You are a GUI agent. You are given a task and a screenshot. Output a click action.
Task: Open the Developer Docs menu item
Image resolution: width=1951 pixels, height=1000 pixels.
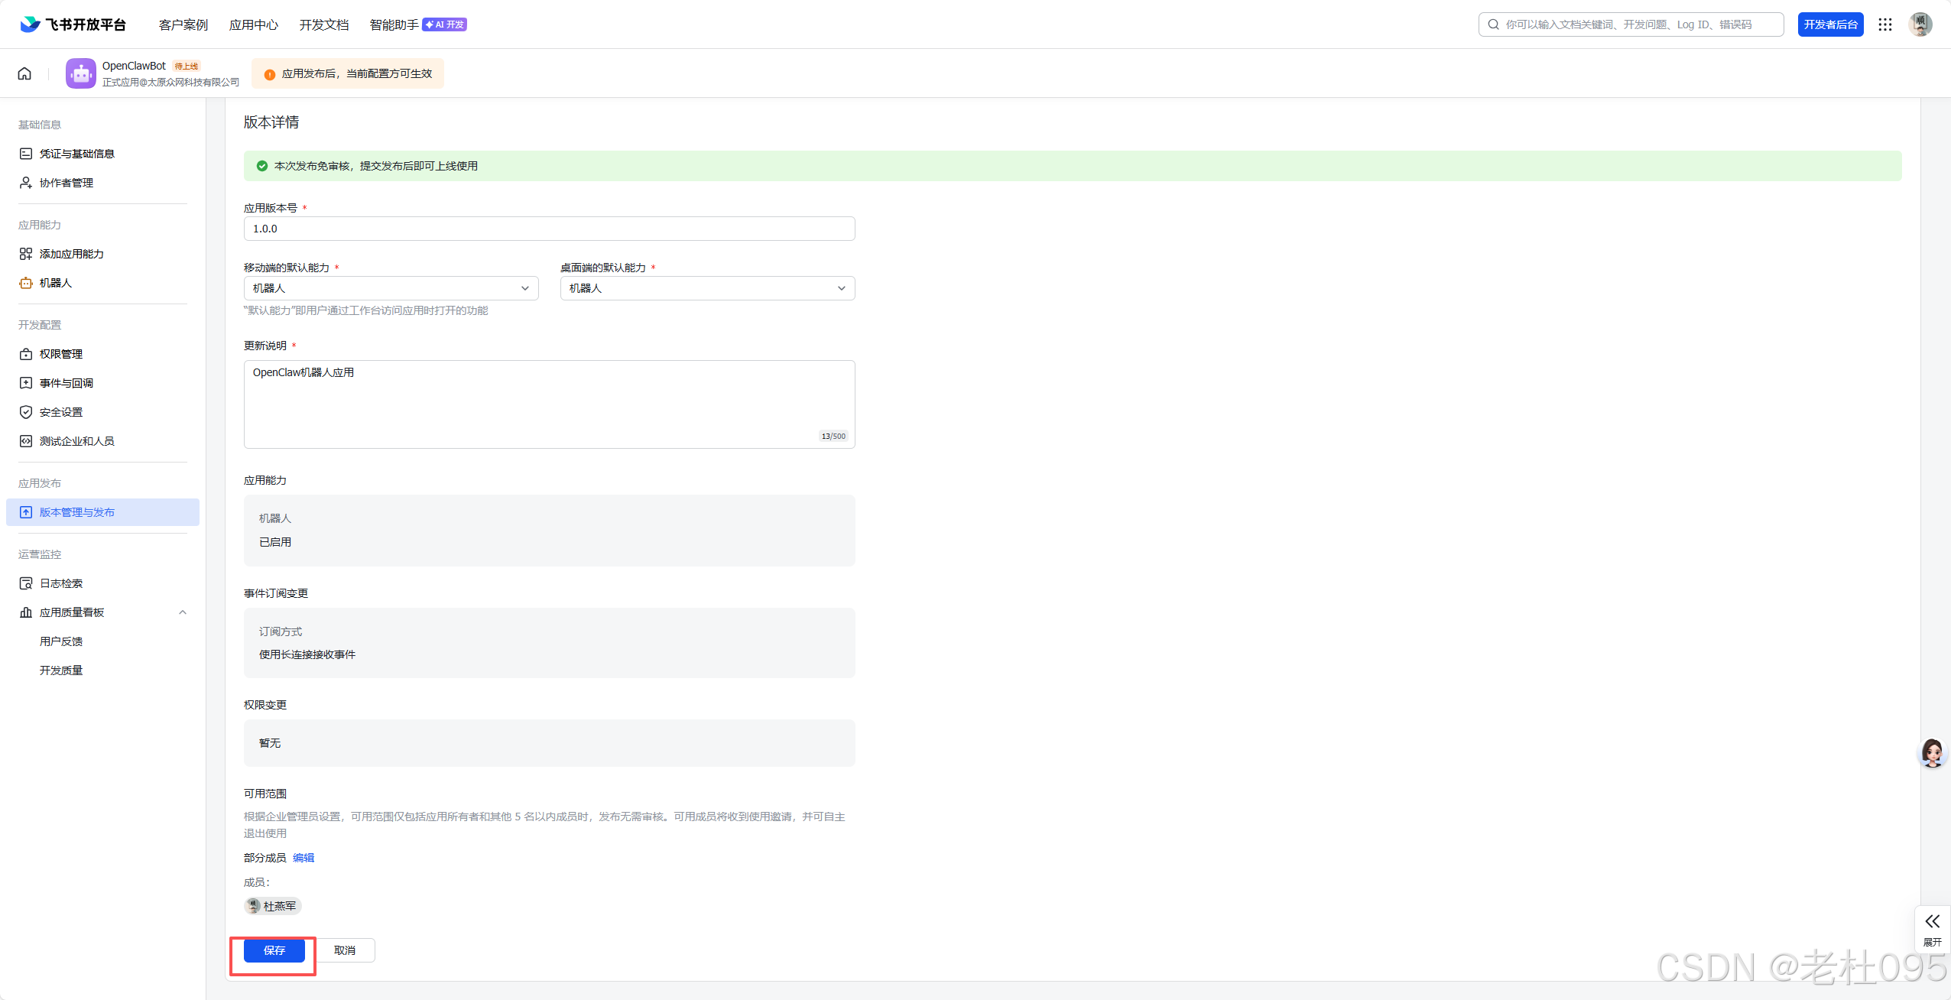[x=324, y=24]
